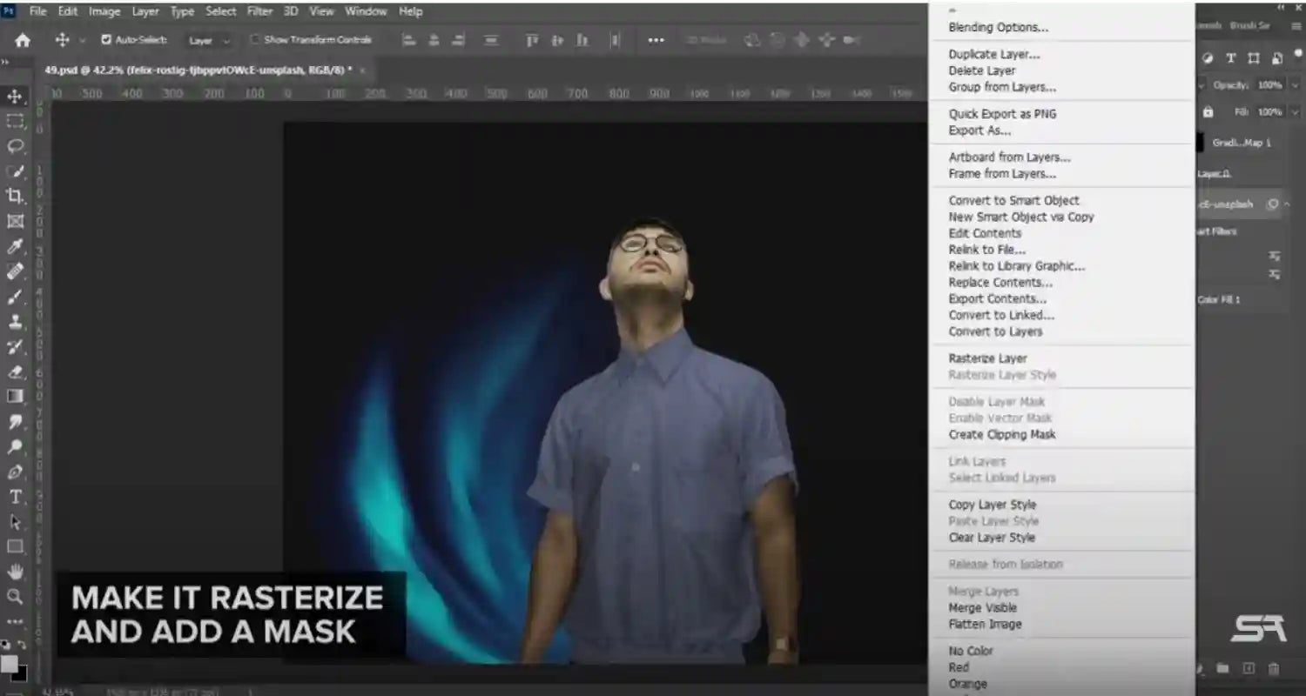
Task: Click the type layer filter icon
Action: [x=1230, y=58]
